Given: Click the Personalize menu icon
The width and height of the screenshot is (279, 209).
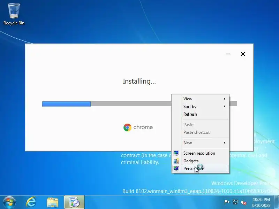Looking at the screenshot, I should [176, 169].
